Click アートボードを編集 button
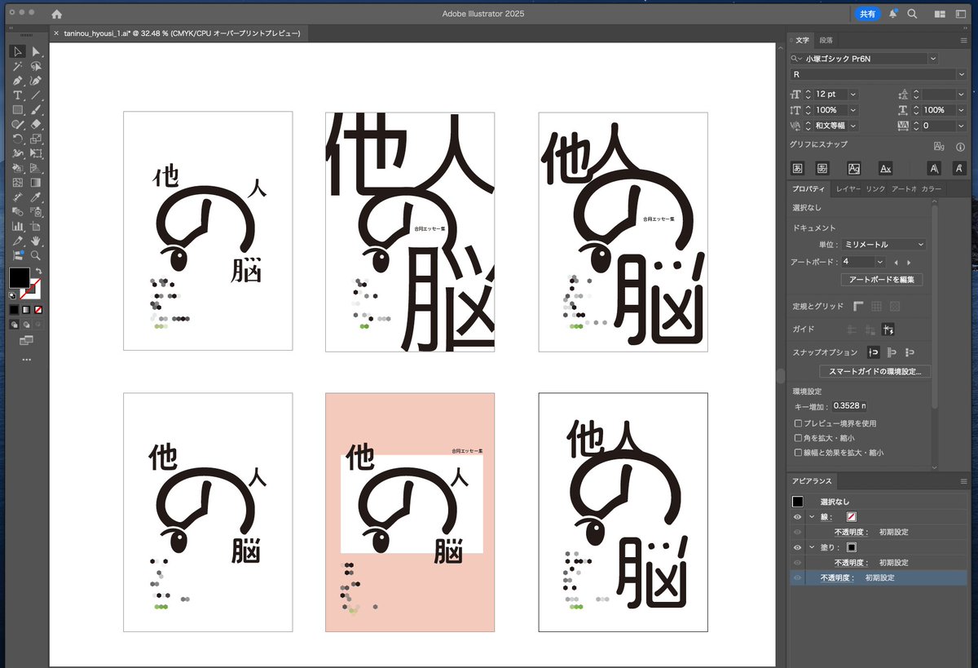 tap(882, 280)
